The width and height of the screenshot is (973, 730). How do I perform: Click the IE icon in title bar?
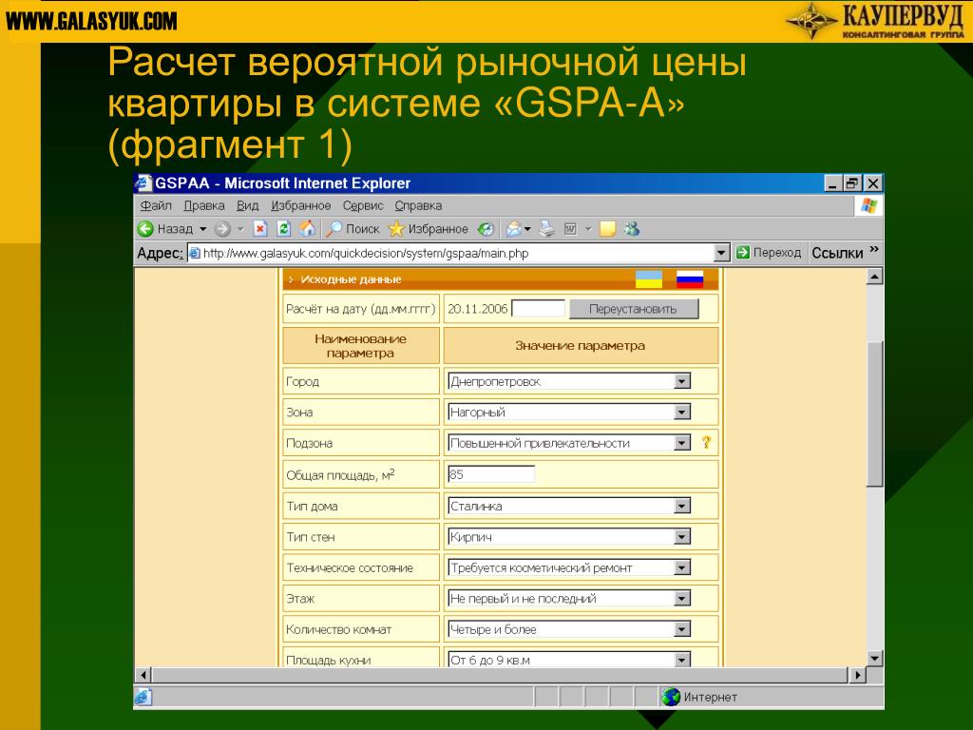[144, 183]
